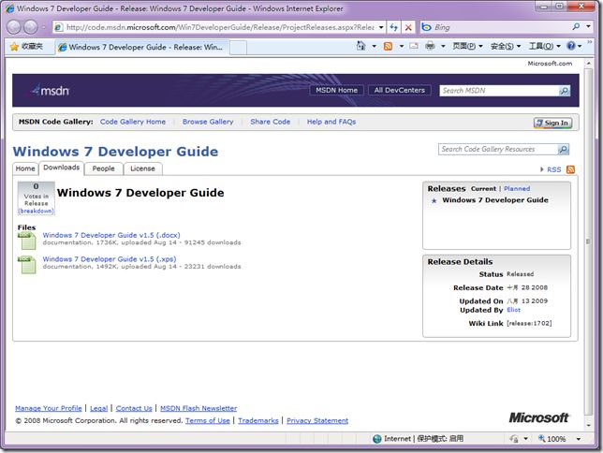Click the Read mail icon in toolbar
603x453 pixels.
(414, 46)
